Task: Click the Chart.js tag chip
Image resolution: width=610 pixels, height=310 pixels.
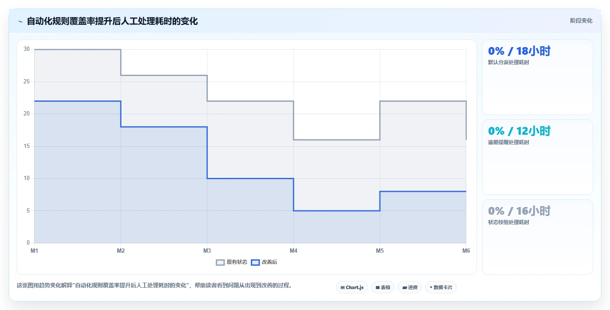Action: click(352, 287)
